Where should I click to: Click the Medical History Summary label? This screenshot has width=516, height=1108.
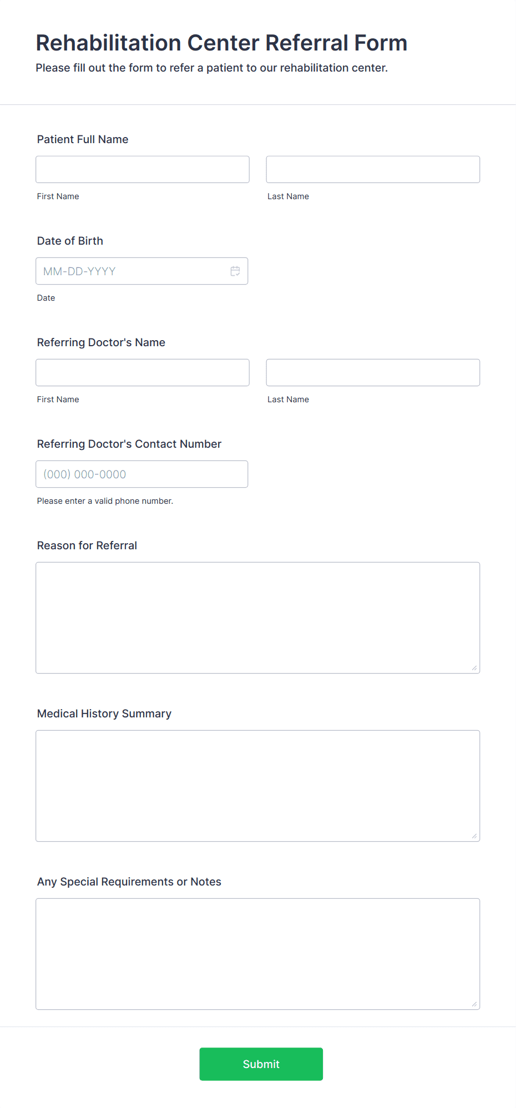pyautogui.click(x=104, y=714)
